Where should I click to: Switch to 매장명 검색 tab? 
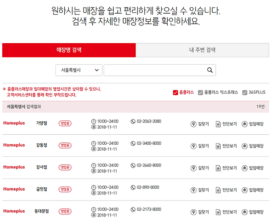tap(69, 50)
